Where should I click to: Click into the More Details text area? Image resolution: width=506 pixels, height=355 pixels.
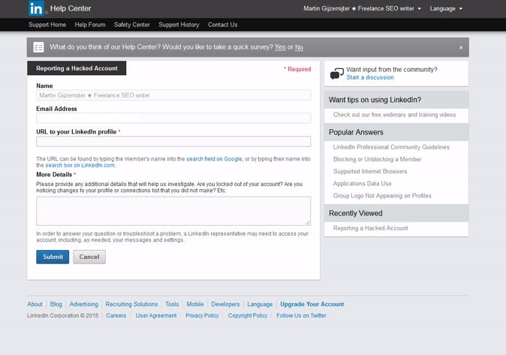[x=173, y=211]
